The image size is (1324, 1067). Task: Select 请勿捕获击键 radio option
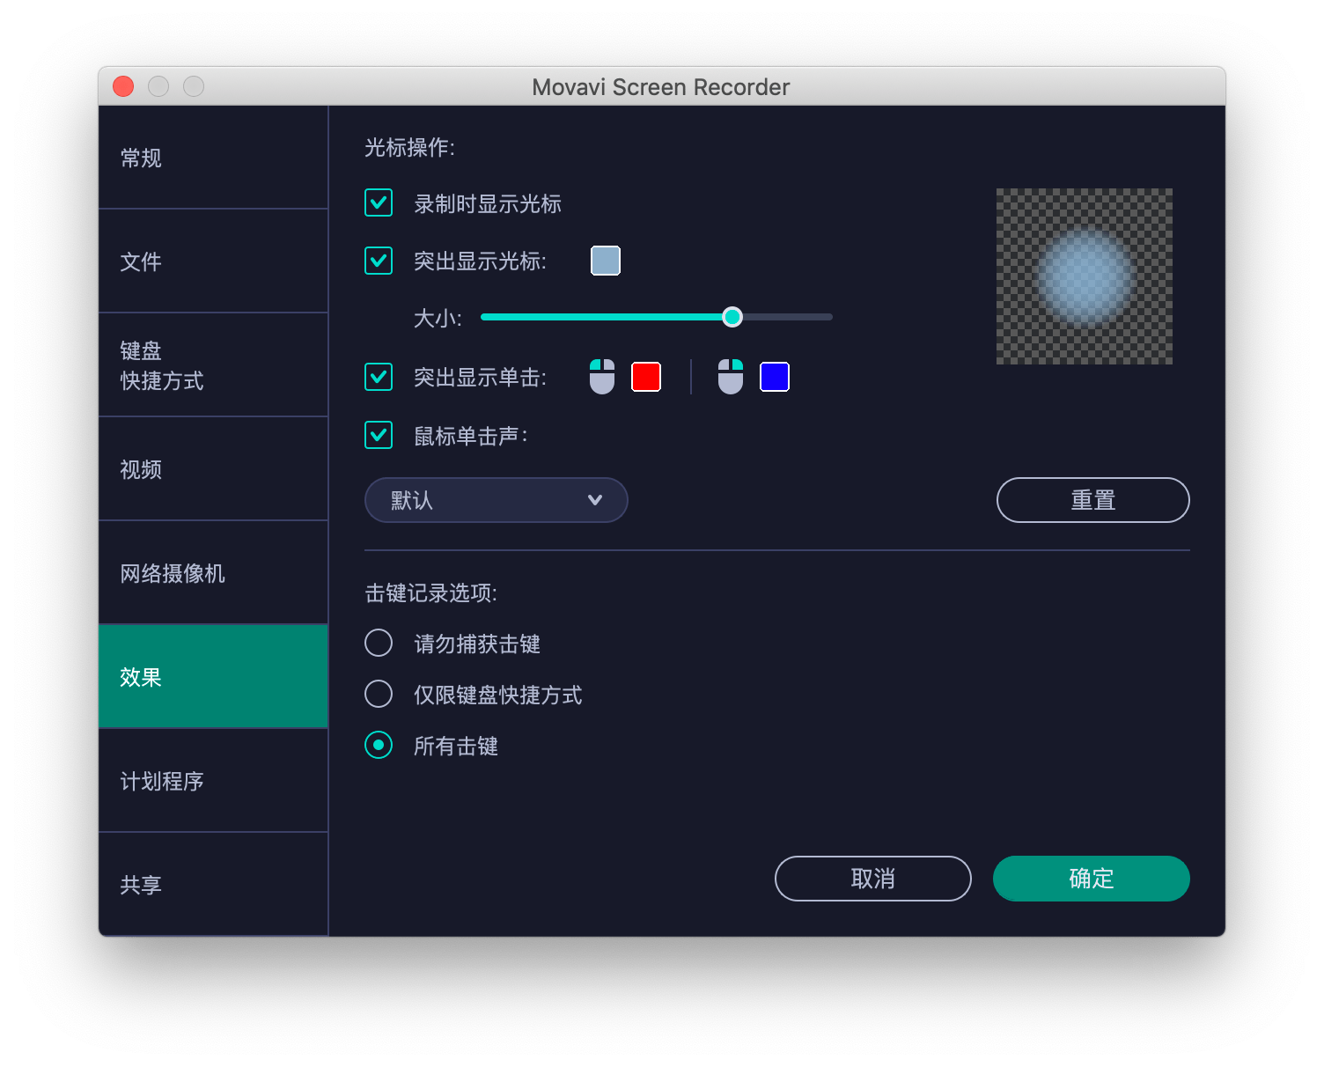(x=379, y=643)
